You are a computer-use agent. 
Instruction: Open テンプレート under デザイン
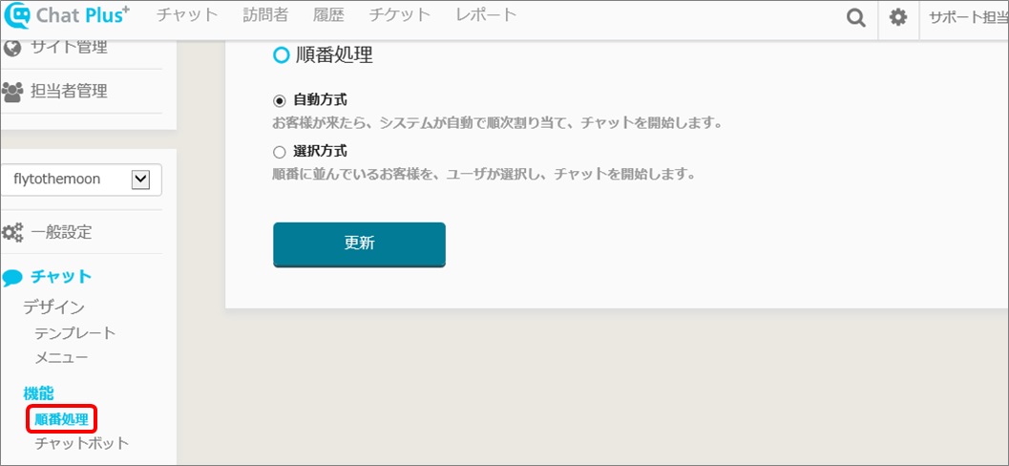pos(75,333)
